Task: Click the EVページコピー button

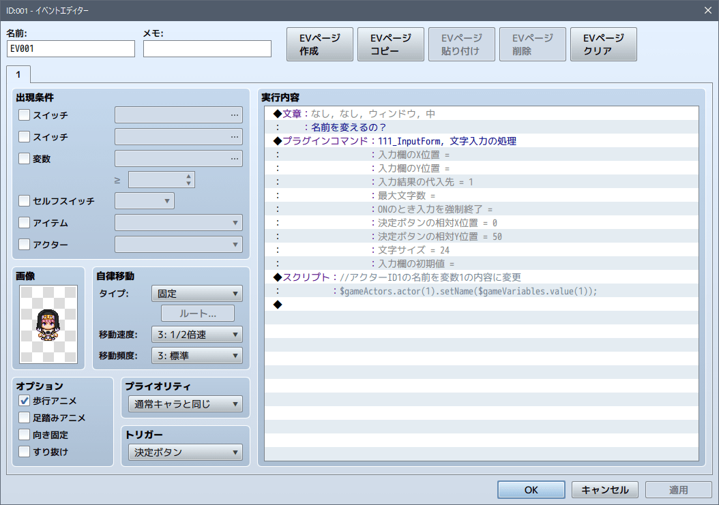Action: [x=391, y=44]
